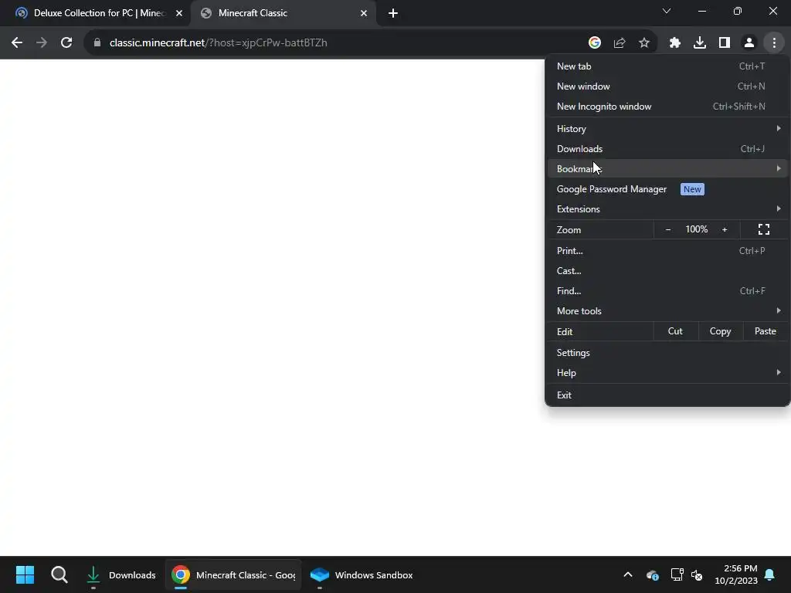The width and height of the screenshot is (791, 593).
Task: Select Print... in the menu
Action: pos(667,251)
